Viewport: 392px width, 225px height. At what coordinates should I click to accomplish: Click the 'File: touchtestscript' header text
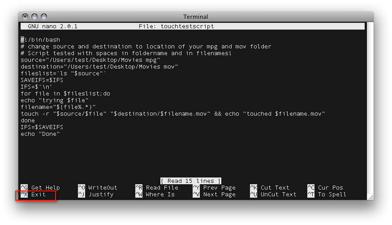click(x=176, y=26)
